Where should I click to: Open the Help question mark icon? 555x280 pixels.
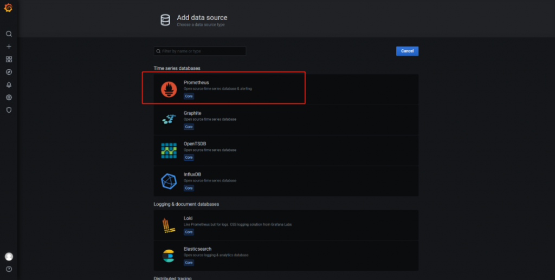coord(9,269)
